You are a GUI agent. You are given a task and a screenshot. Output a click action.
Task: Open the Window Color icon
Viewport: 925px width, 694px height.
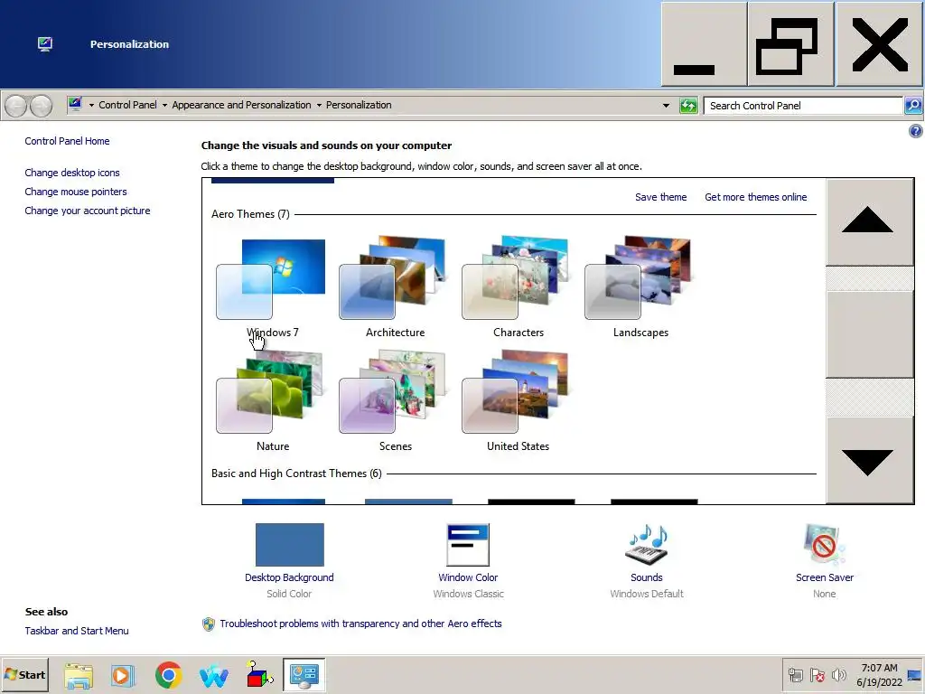(468, 545)
